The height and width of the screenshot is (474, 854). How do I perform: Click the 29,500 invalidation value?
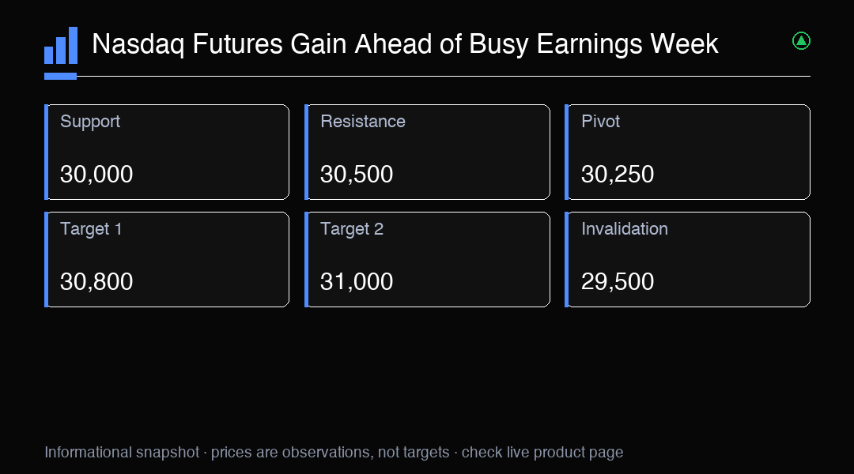tap(618, 281)
